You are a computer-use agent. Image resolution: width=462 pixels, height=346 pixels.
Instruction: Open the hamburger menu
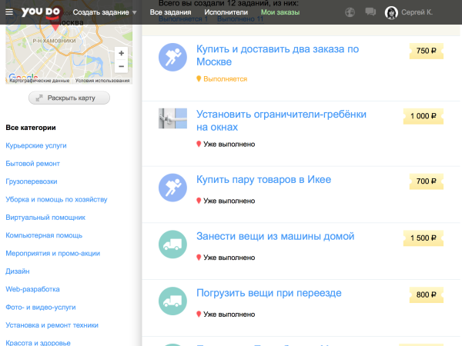coord(9,12)
